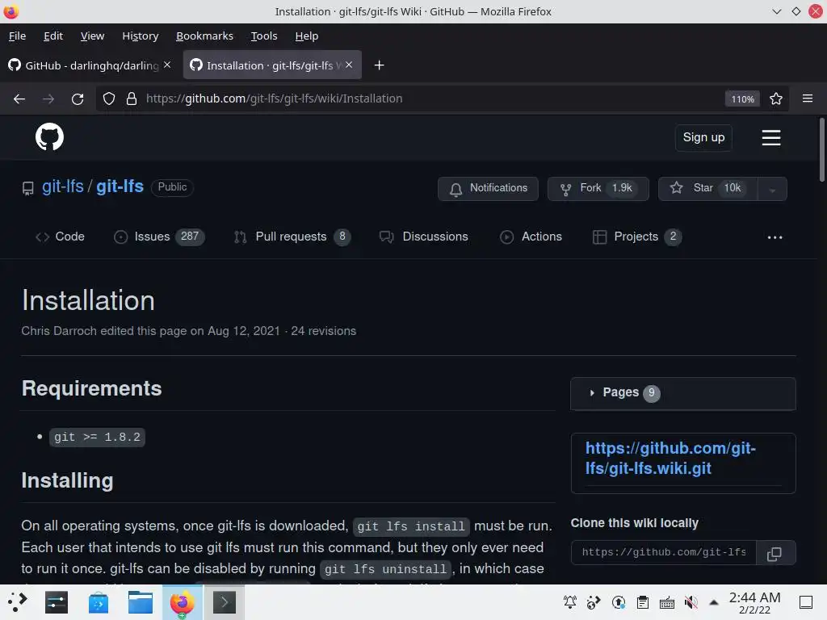This screenshot has height=620, width=827.
Task: Expand the Pages 9 list
Action: [683, 393]
